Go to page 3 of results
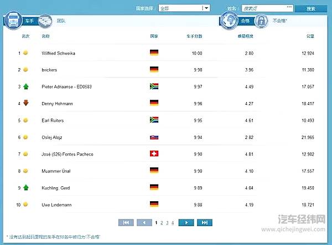The image size is (332, 245). [x=167, y=222]
